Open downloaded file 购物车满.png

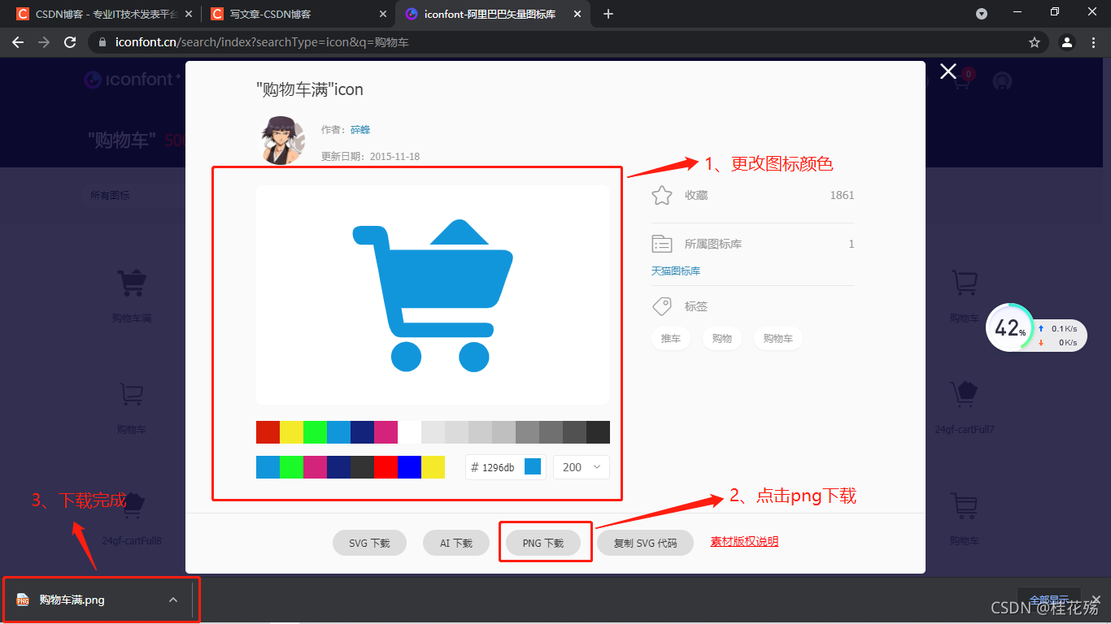click(x=73, y=600)
